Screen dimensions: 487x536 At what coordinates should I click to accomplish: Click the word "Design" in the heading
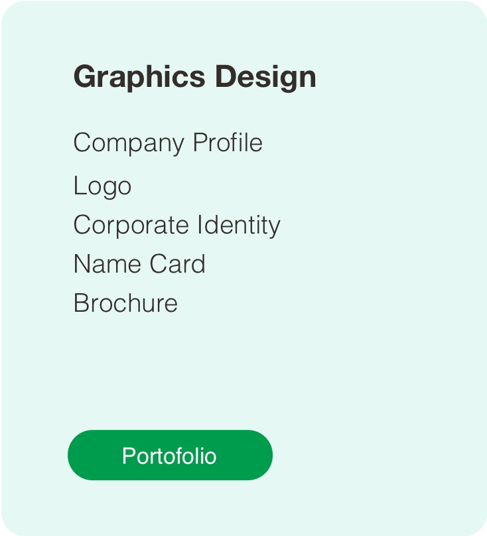coord(265,77)
